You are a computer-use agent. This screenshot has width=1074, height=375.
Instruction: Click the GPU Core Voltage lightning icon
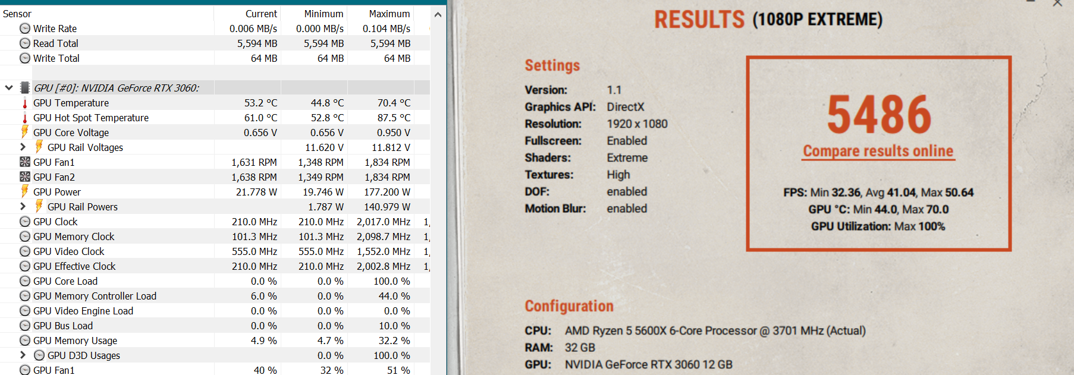coord(25,132)
